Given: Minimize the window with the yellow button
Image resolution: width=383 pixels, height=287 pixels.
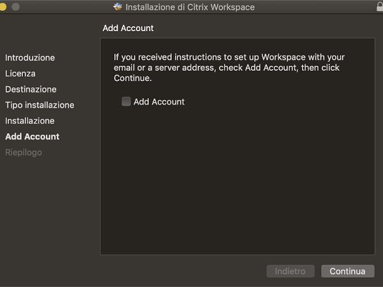Looking at the screenshot, I should point(3,6).
